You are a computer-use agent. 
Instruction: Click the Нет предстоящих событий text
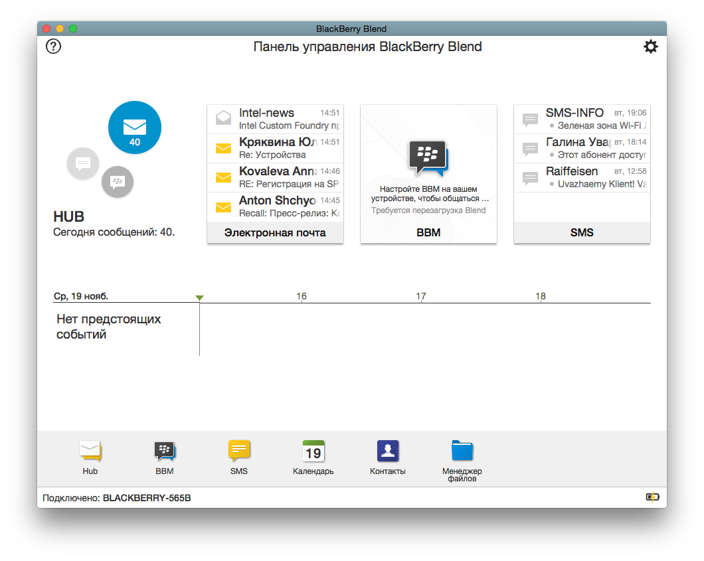click(x=108, y=327)
